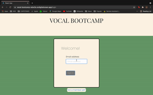The image size is (153, 95).
Task: Expand the CAPSTONES bookmarks folder
Action: 23,11
